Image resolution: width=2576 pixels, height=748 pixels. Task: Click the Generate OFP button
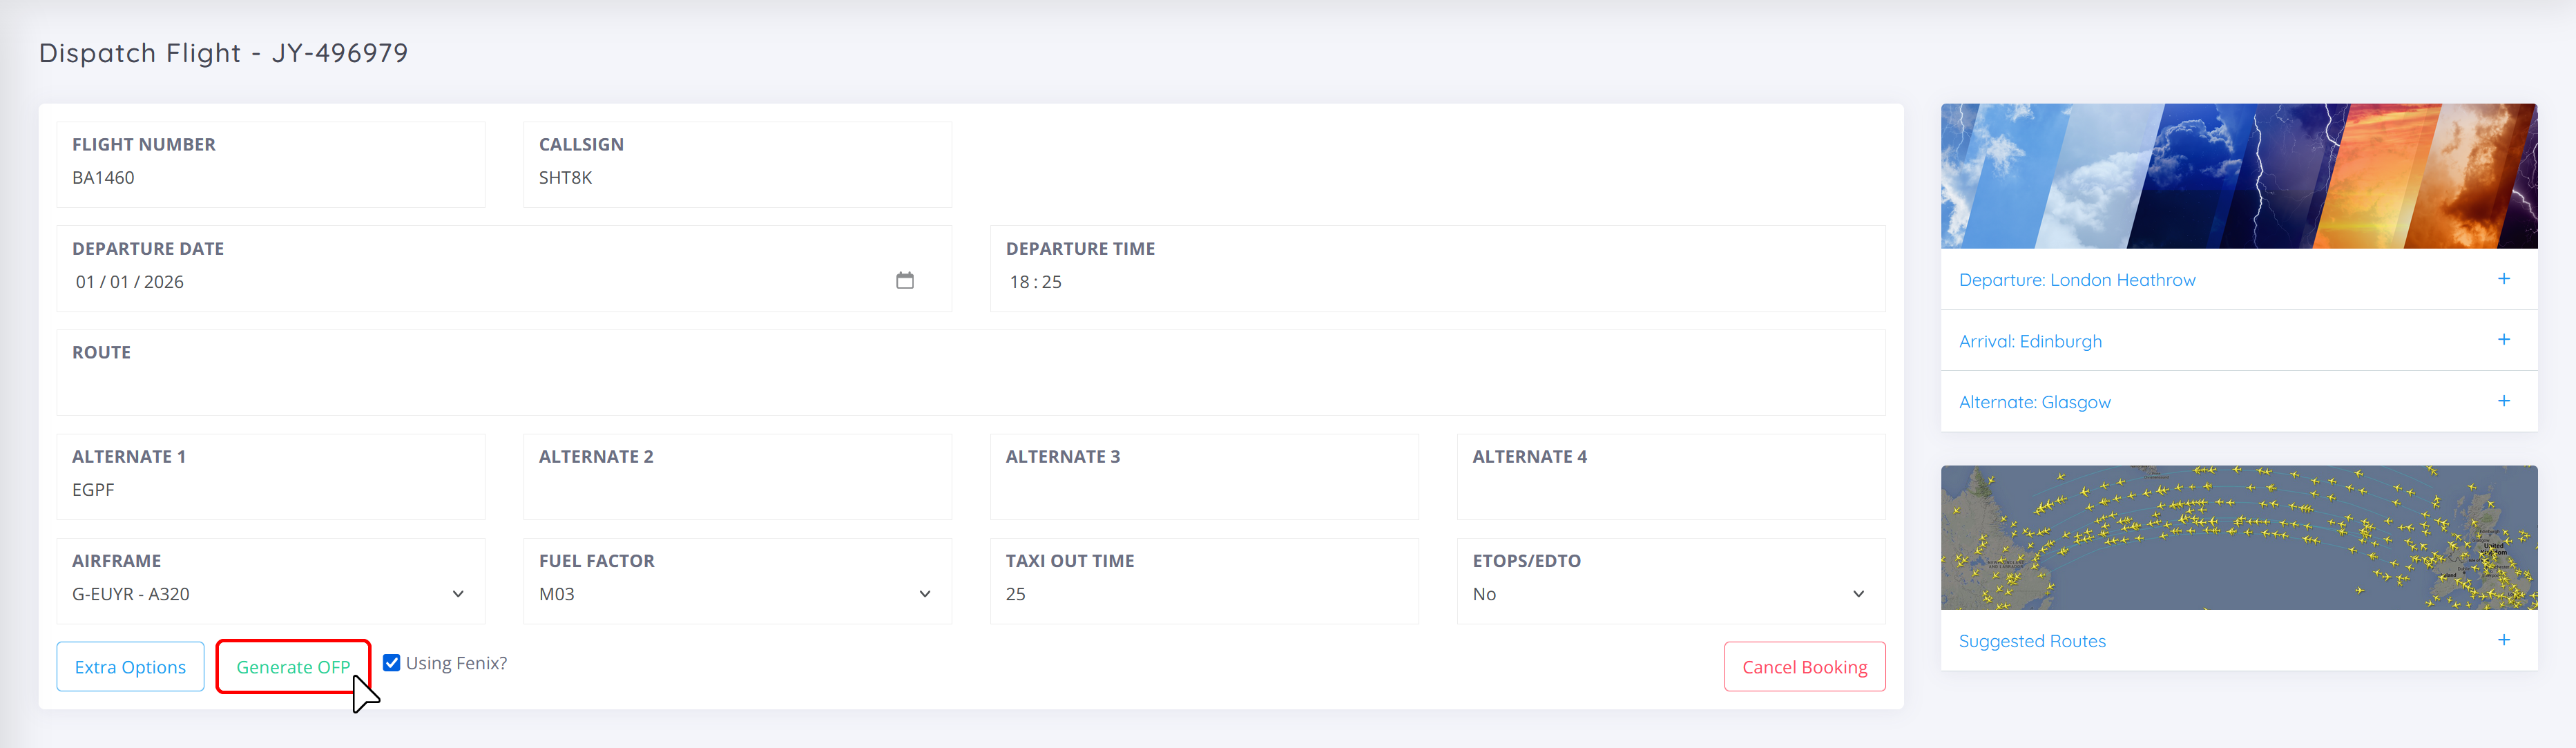click(293, 667)
